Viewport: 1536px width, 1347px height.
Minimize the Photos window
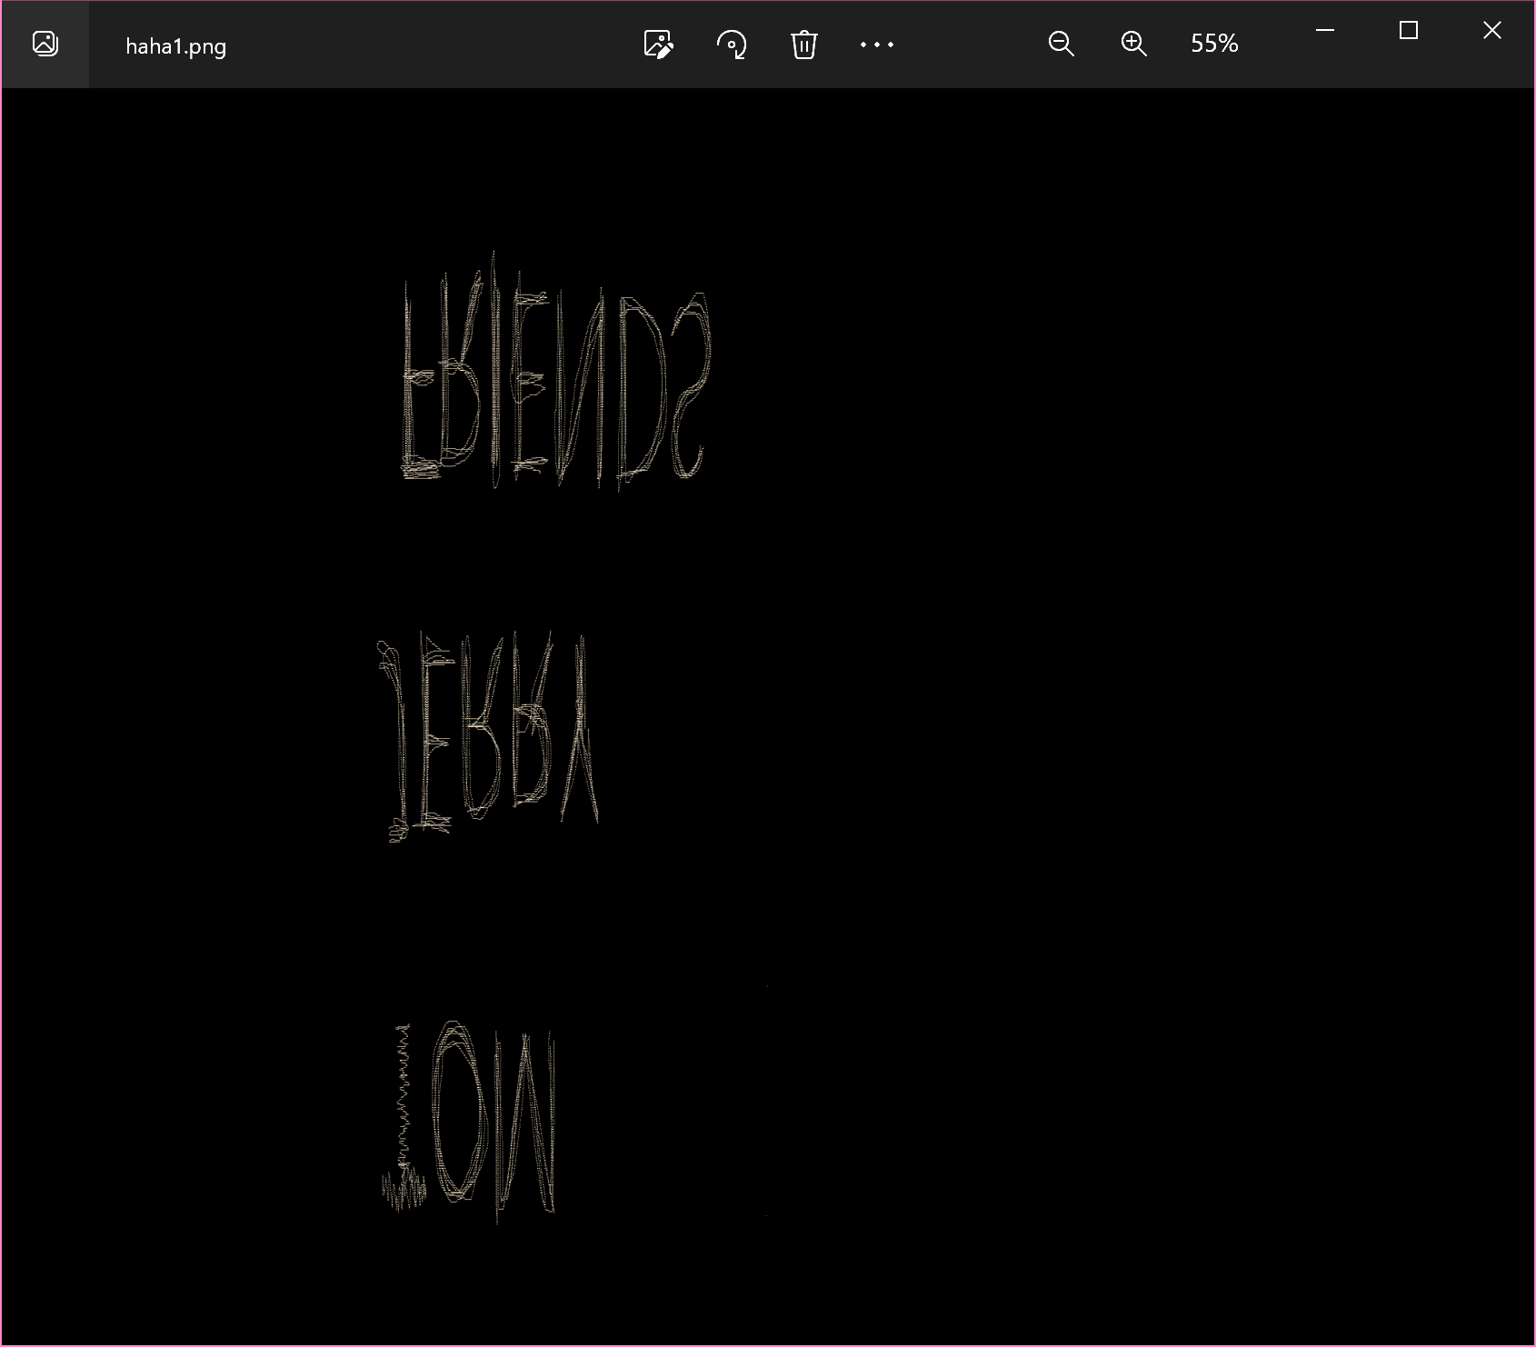point(1325,31)
